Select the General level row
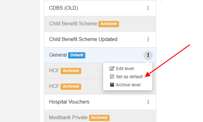 (x=100, y=55)
